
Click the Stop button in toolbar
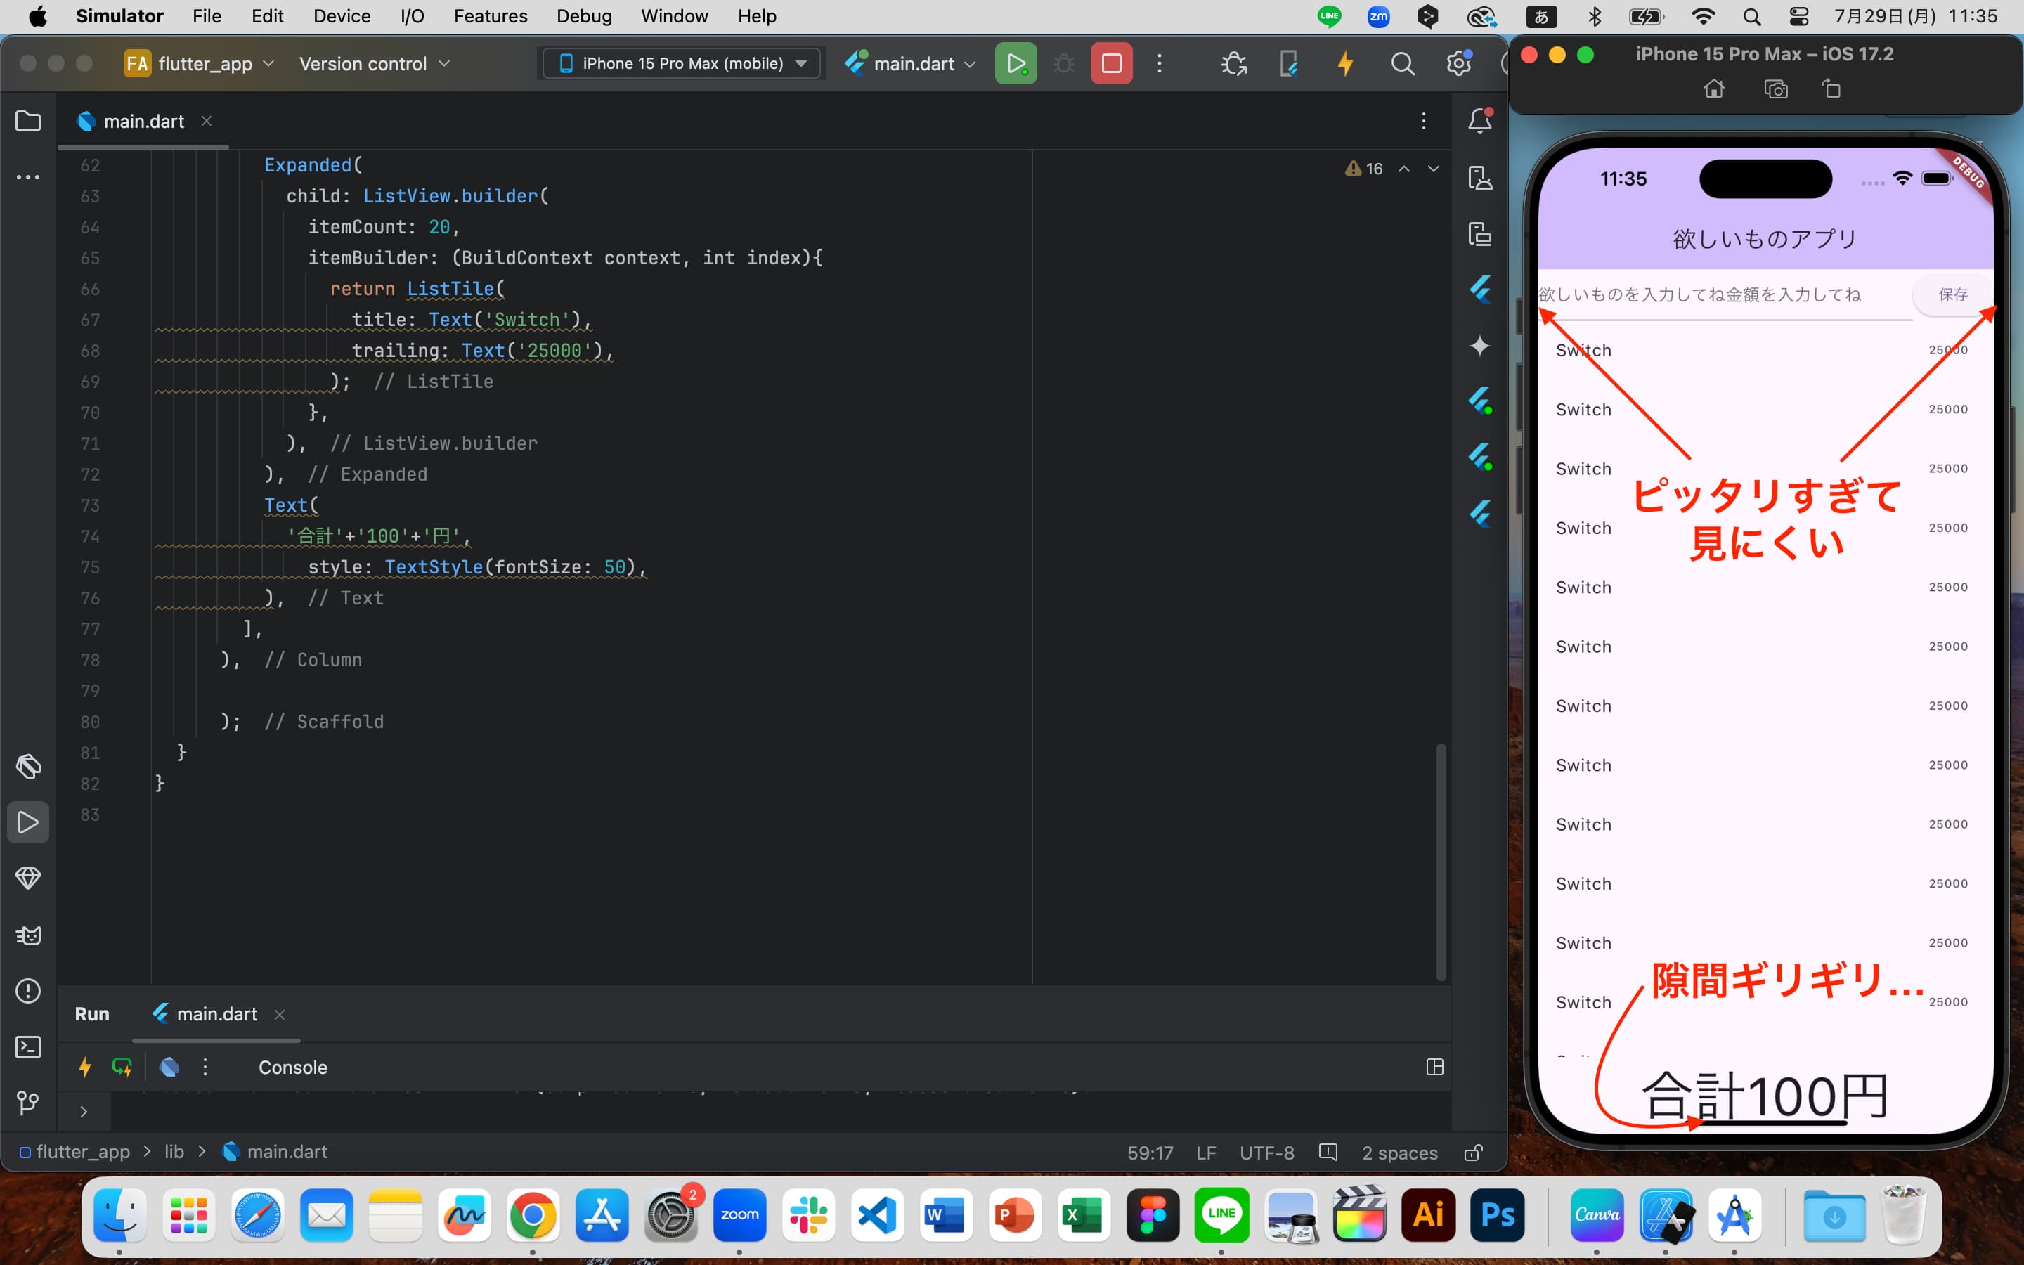[x=1110, y=63]
